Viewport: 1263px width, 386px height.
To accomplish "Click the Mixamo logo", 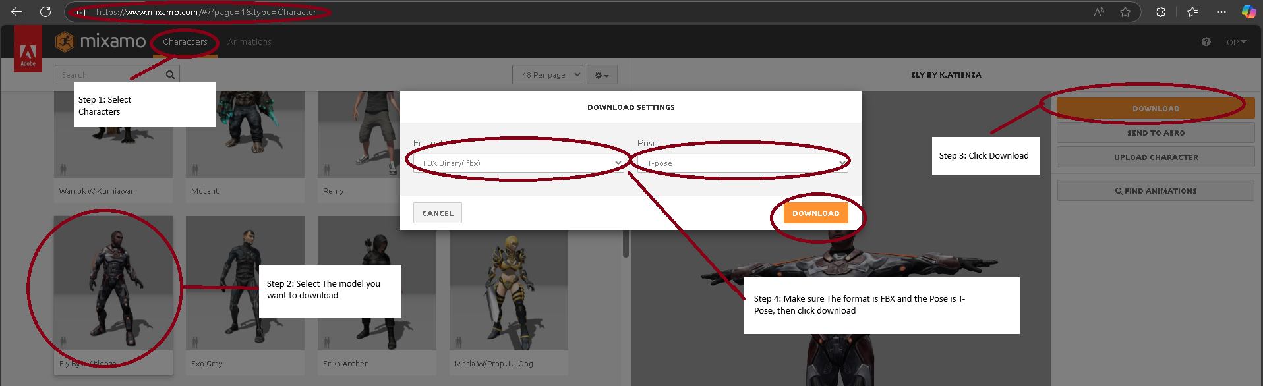I will [101, 41].
